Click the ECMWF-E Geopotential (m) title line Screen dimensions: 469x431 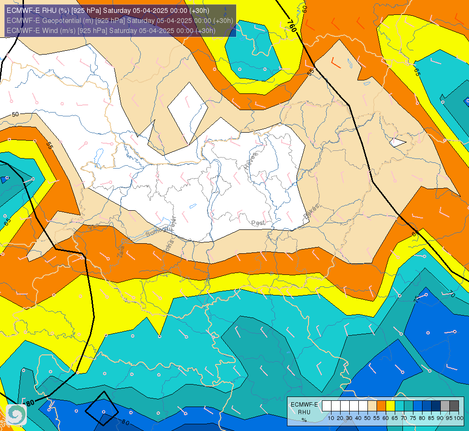click(x=120, y=21)
